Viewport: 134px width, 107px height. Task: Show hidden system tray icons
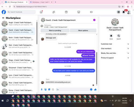tap(110, 101)
